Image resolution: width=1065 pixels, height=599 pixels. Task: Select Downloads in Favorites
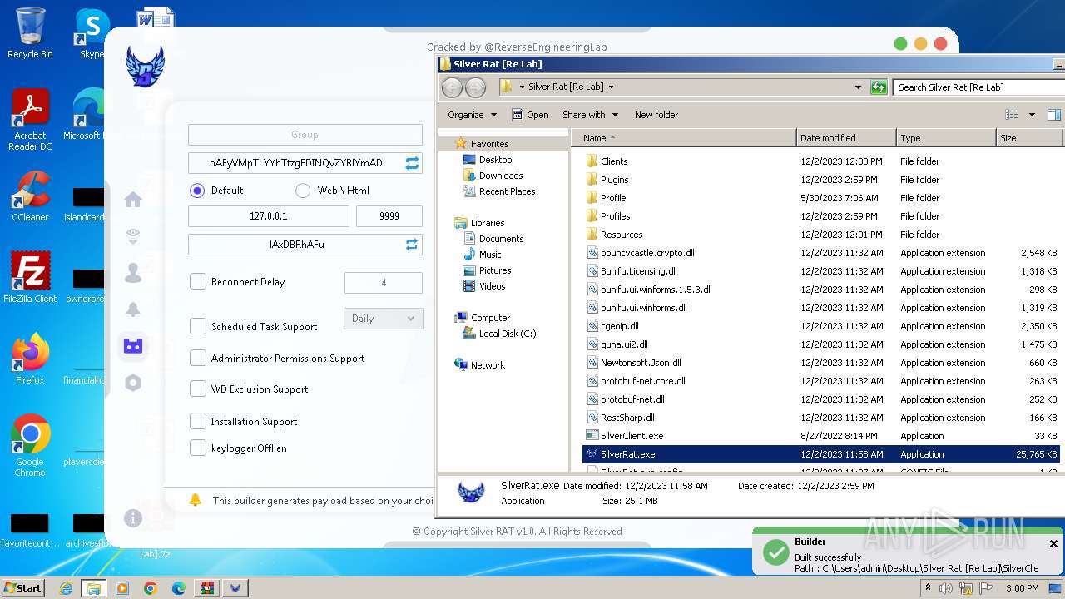click(500, 176)
